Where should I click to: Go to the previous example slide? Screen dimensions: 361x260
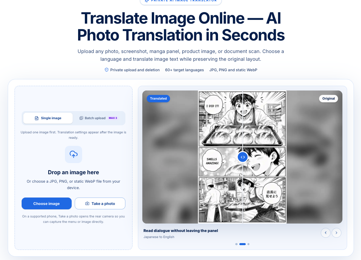point(326,233)
